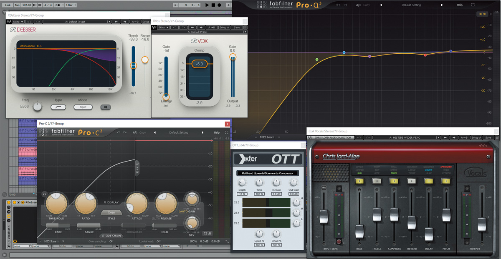Image resolution: width=501 pixels, height=259 pixels.
Task: Click the Freq knob in RDeEsser
Action: tap(38, 107)
